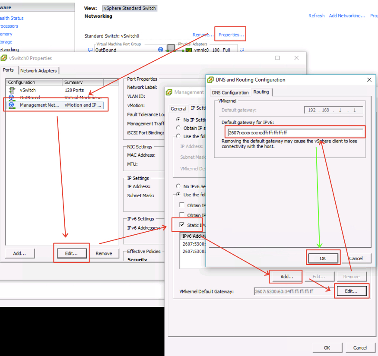Screen dimensions: 378x356
Task: Click Add button below IPv6 address list
Action: [287, 277]
